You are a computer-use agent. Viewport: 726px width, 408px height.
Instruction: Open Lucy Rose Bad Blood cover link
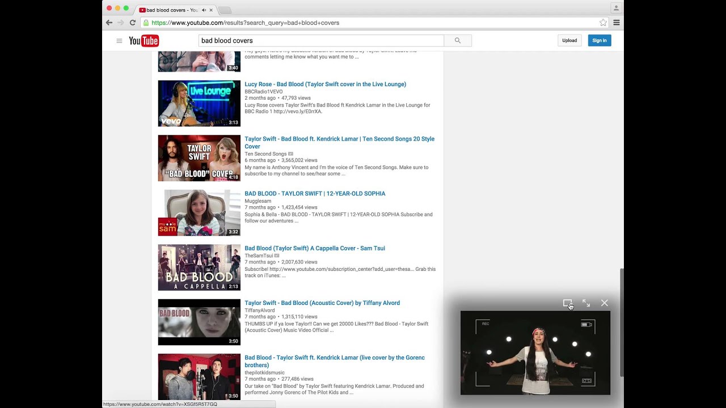point(326,84)
